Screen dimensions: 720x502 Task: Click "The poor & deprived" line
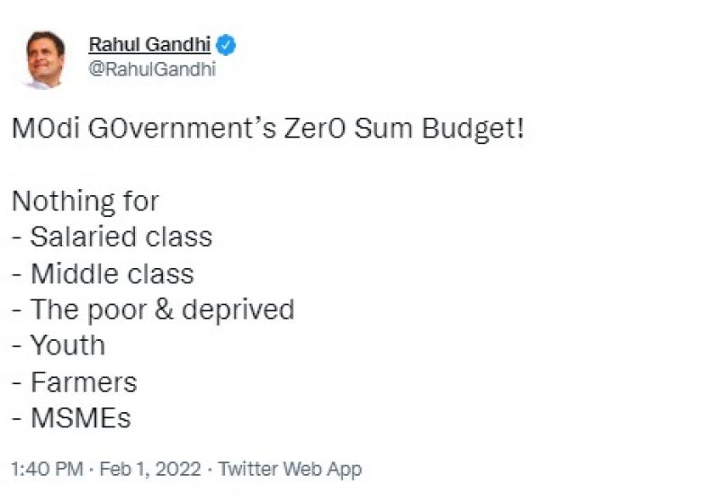pos(162,309)
